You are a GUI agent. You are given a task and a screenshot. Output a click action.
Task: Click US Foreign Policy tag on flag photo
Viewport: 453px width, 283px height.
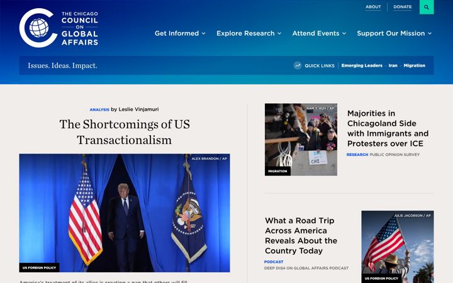(381, 279)
